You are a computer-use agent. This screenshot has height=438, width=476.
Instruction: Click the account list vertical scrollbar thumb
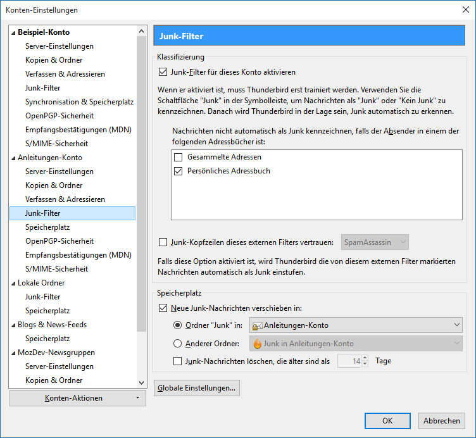pyautogui.click(x=141, y=184)
